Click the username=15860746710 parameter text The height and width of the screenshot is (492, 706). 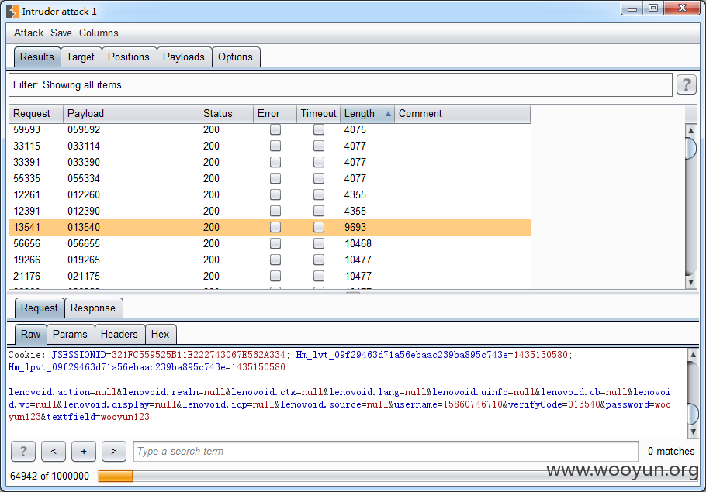click(448, 404)
